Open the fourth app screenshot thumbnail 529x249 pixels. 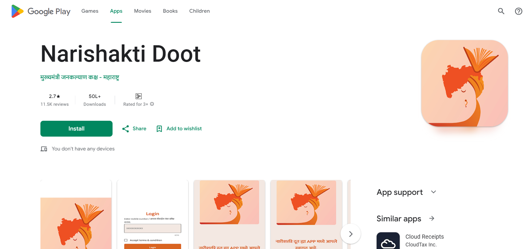pos(306,214)
